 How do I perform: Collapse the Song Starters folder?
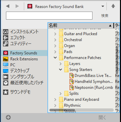pos(60,70)
